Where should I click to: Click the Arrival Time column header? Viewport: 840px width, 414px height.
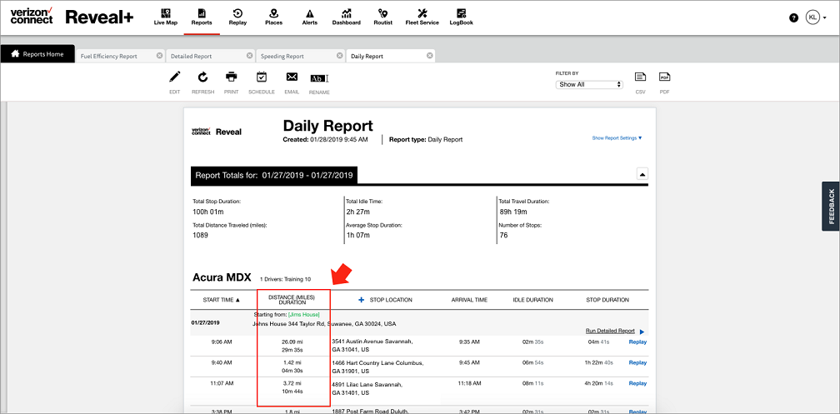pos(469,300)
